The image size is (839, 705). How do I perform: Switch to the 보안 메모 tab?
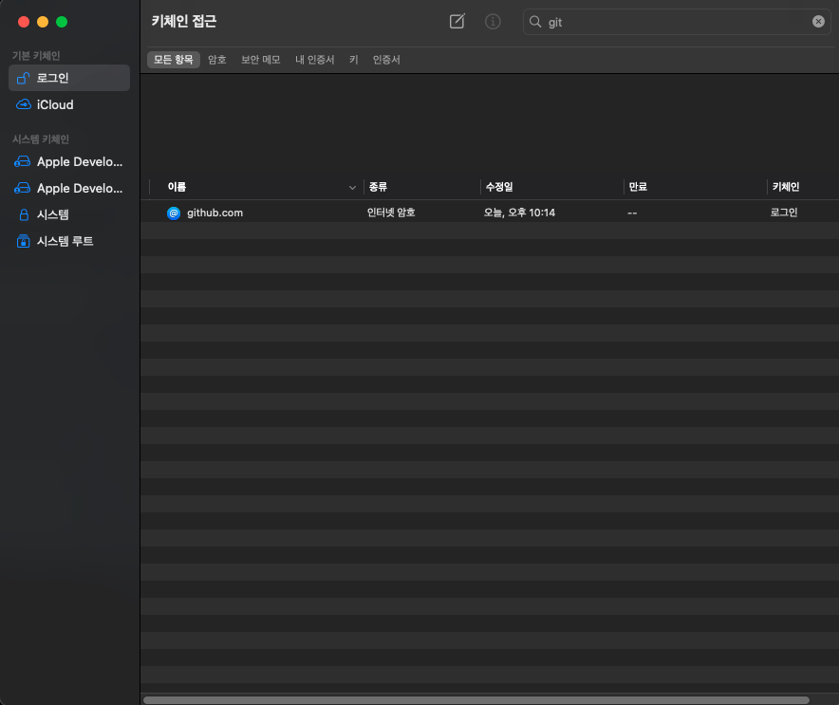coord(261,60)
